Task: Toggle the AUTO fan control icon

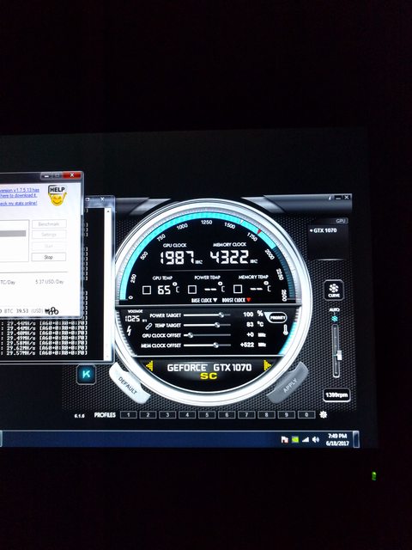Action: 335,319
